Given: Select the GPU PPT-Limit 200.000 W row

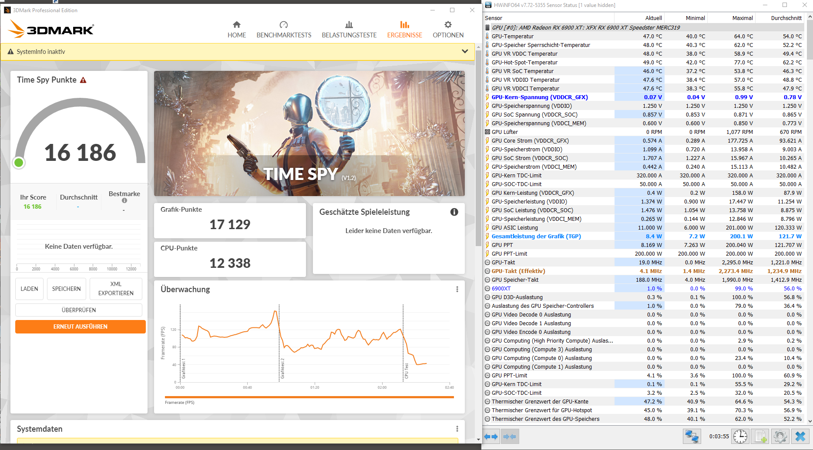Looking at the screenshot, I should 643,253.
